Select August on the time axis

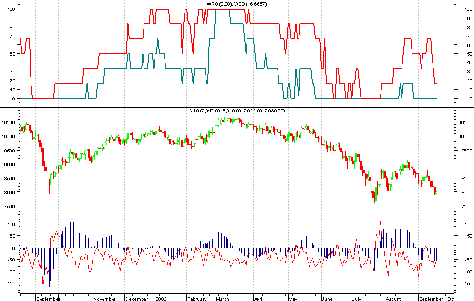pyautogui.click(x=393, y=299)
